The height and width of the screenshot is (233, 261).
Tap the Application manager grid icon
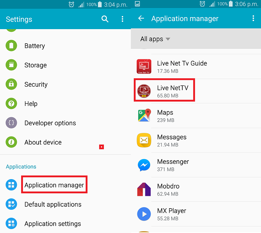click(x=11, y=185)
